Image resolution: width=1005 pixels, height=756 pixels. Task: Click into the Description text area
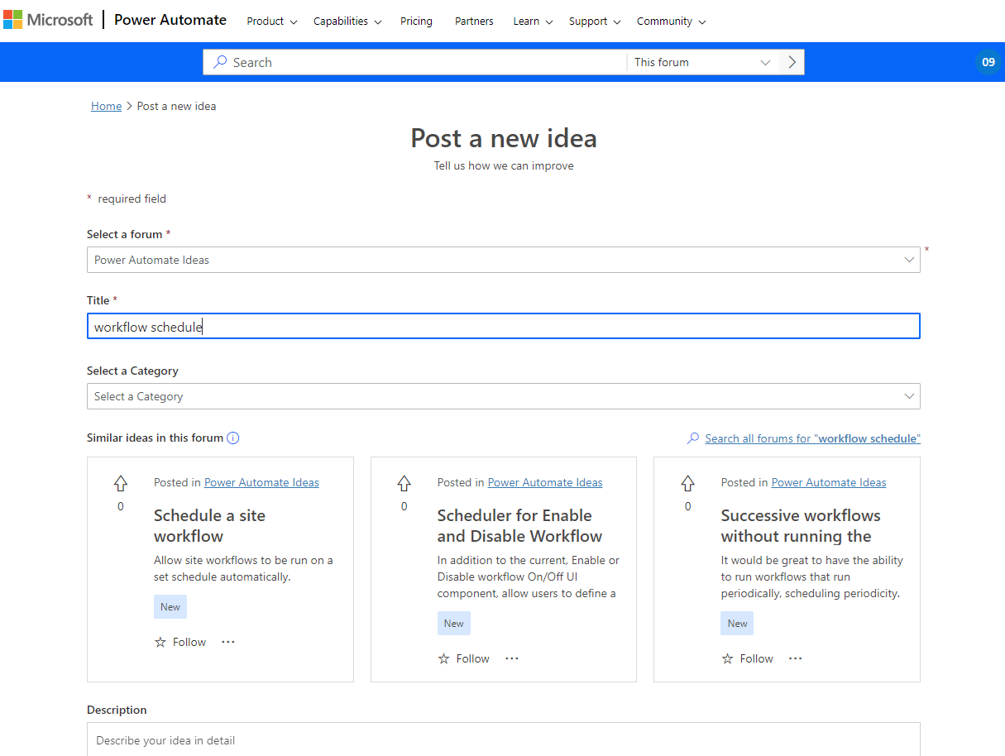coord(503,739)
